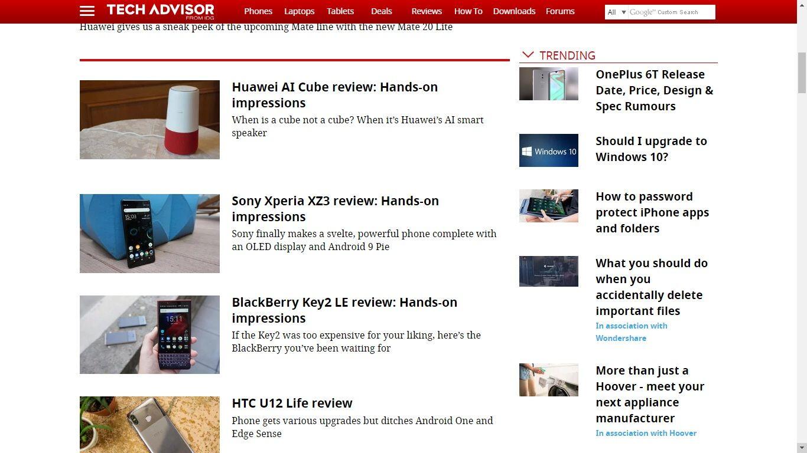Open Sony Xperia XZ3 review thumbnail
Viewport: 807px width, 453px height.
149,234
